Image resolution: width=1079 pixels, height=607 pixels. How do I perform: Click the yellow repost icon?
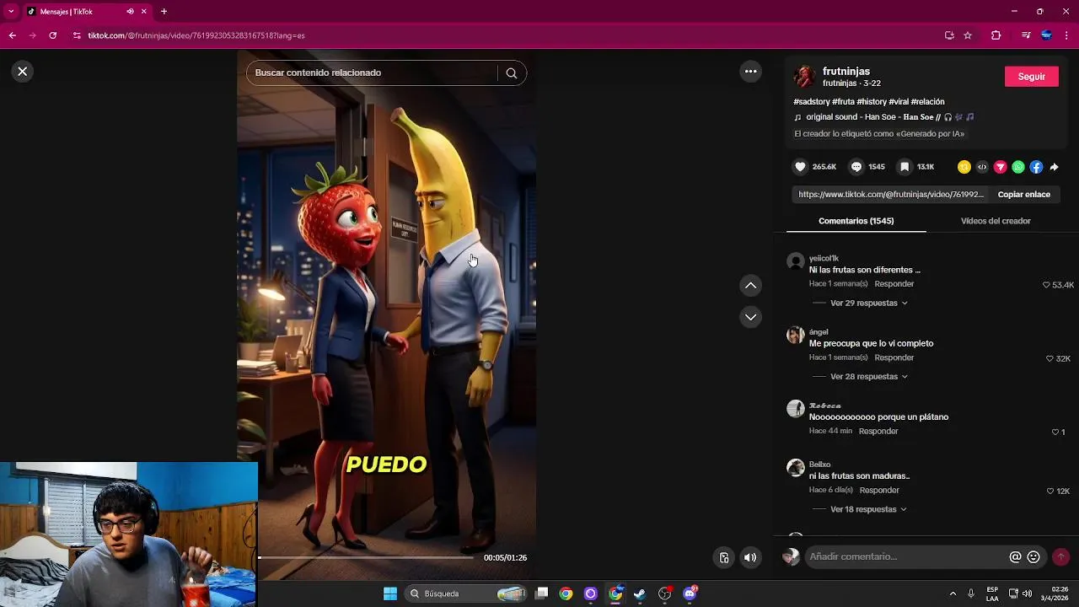click(x=964, y=167)
